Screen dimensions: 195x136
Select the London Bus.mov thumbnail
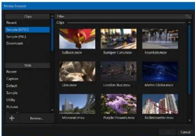click(118, 71)
